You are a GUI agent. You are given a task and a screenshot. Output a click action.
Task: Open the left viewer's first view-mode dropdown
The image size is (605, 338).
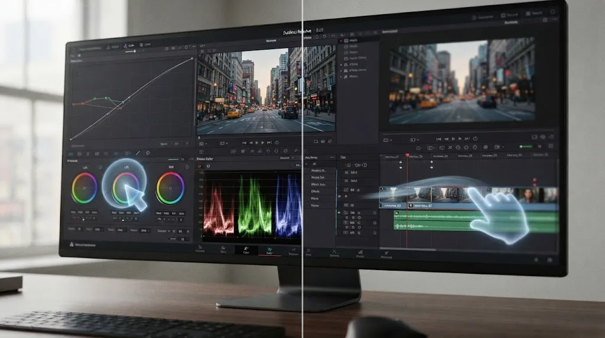click(x=202, y=144)
